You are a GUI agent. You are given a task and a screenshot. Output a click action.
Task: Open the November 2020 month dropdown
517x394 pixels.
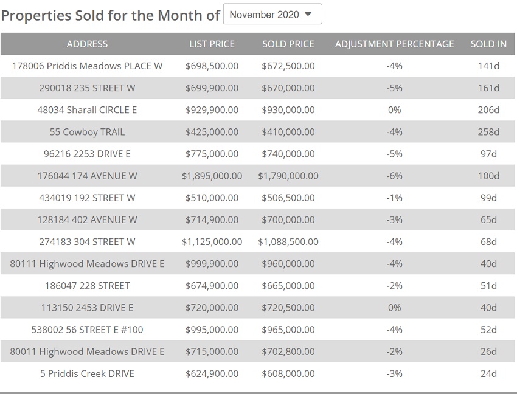(272, 15)
